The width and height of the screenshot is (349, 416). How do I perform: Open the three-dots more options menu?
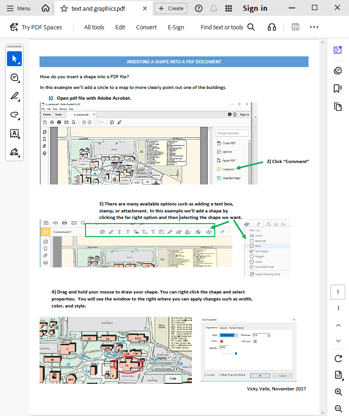(x=314, y=27)
